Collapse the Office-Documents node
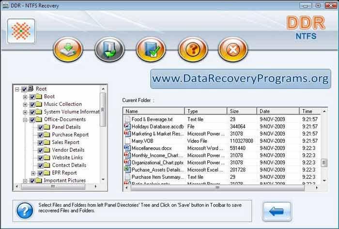339x229 pixels. pyautogui.click(x=25, y=120)
